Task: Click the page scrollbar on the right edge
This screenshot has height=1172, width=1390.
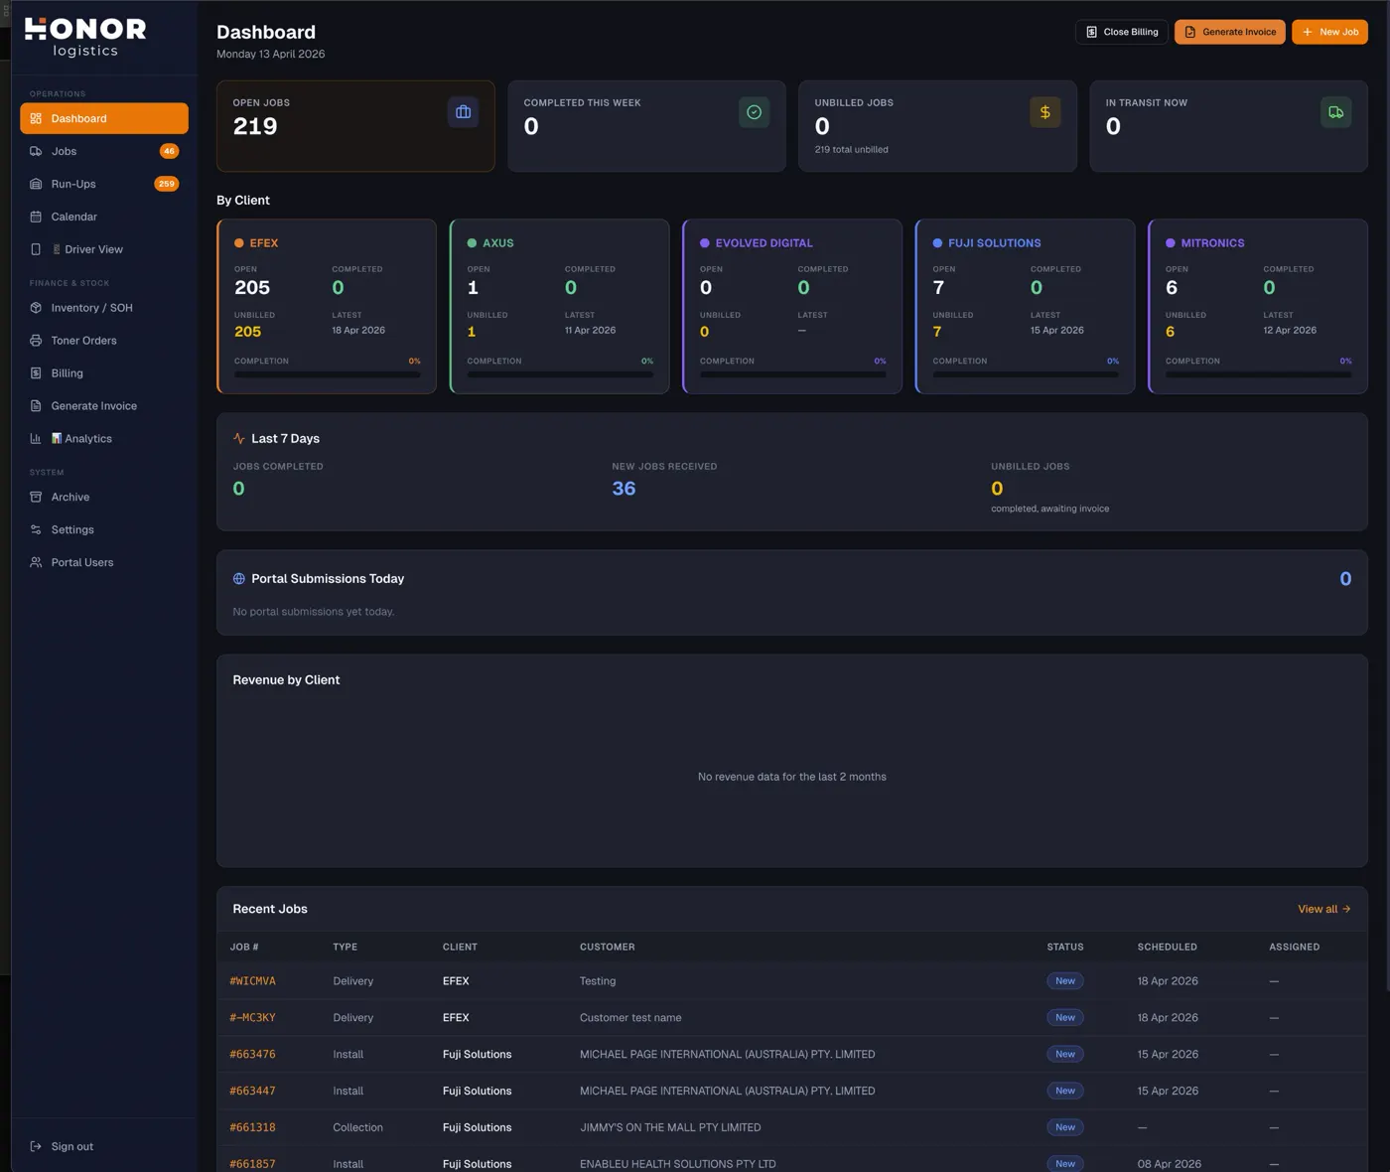Action: (x=1386, y=497)
